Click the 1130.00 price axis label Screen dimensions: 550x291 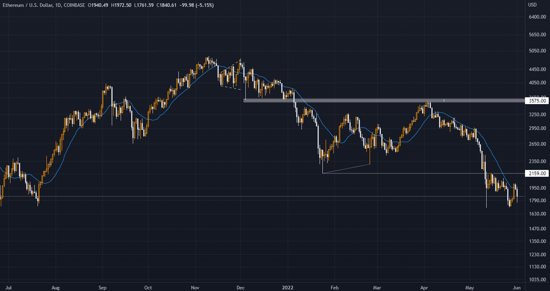coord(537,267)
